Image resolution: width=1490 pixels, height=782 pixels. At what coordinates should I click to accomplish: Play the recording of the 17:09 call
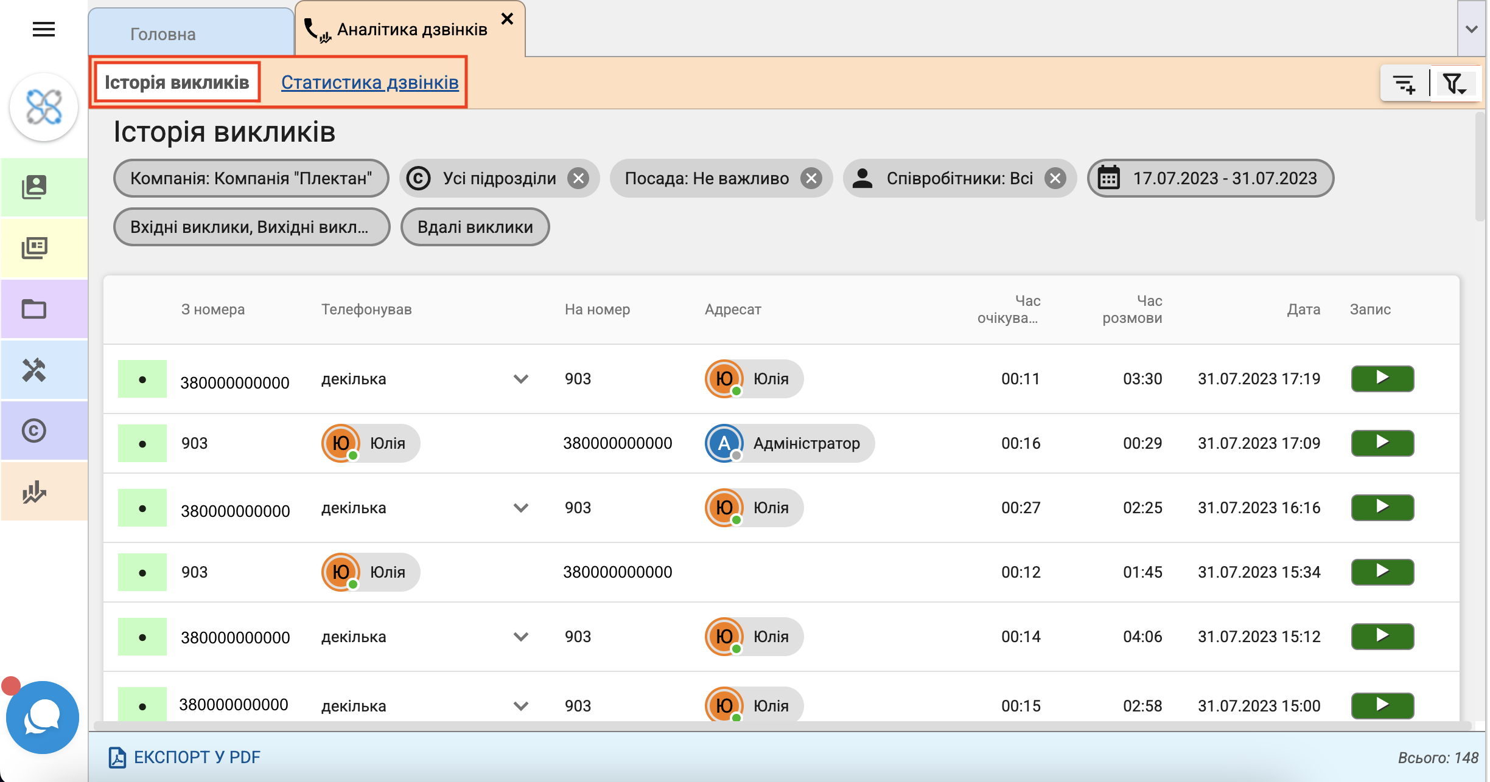[1382, 443]
